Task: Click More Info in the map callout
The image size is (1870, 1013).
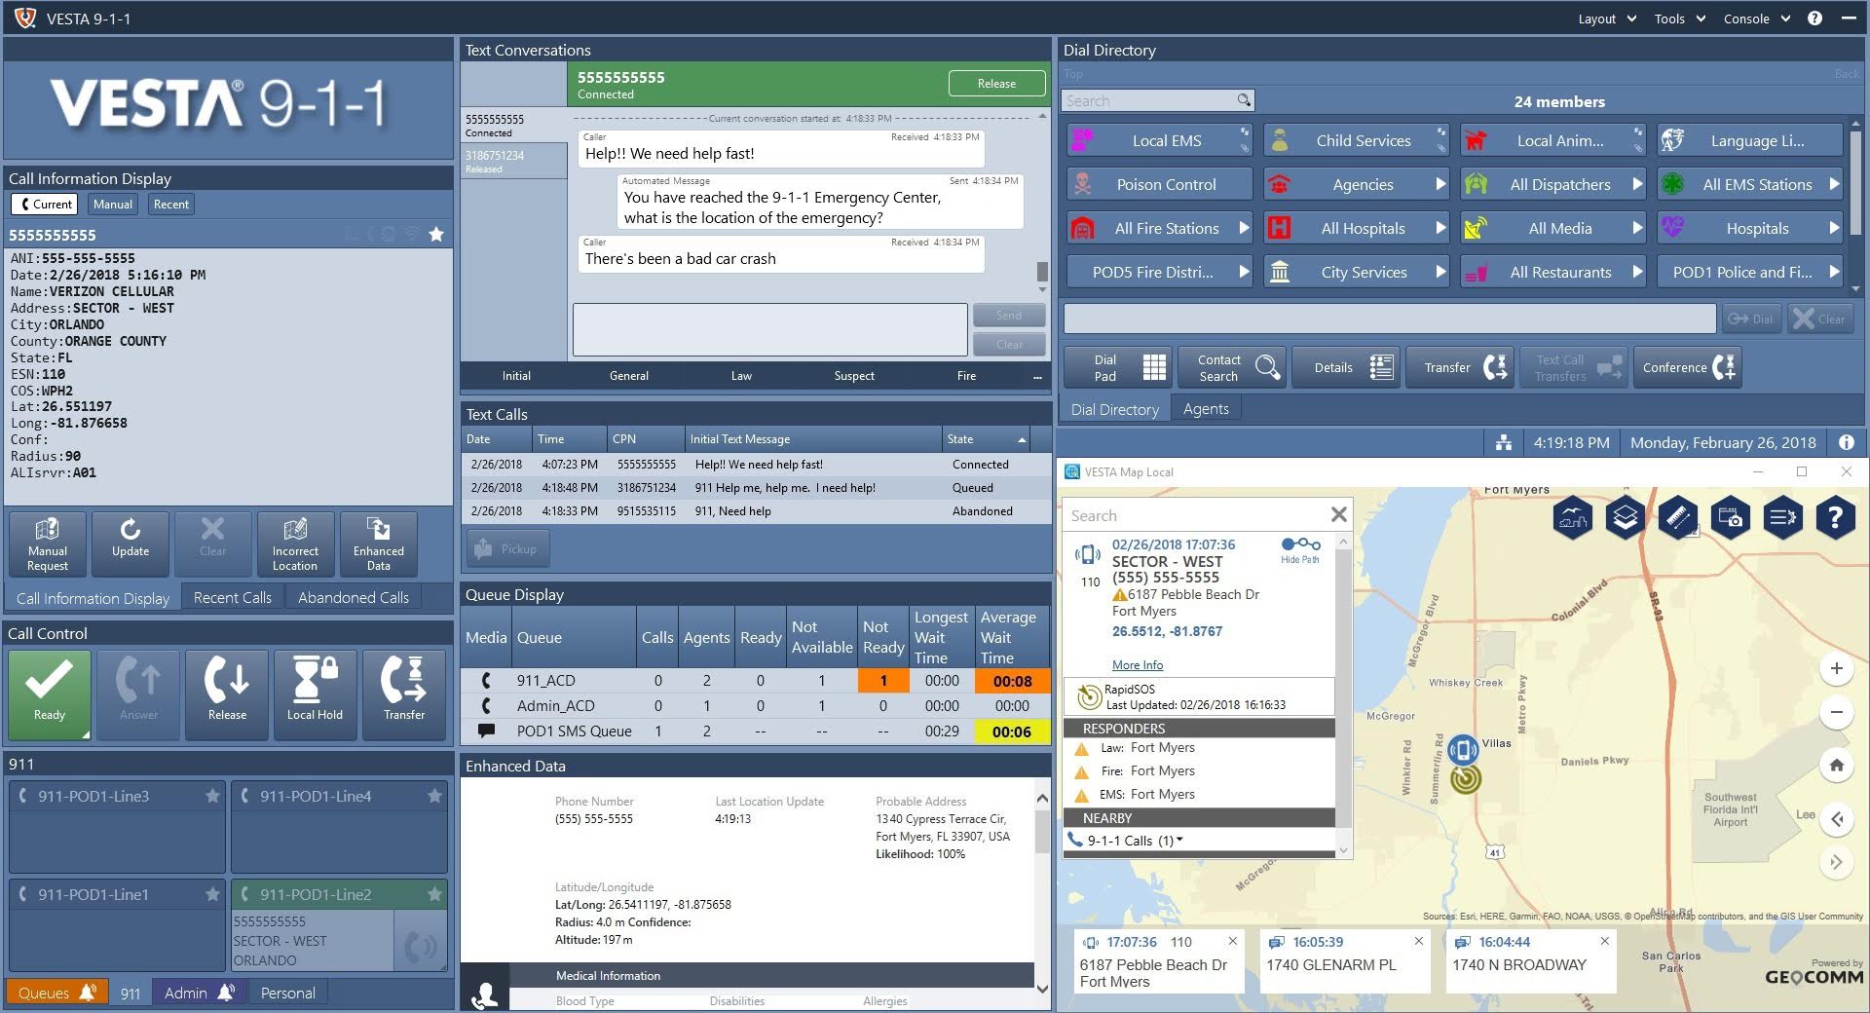Action: click(1137, 664)
